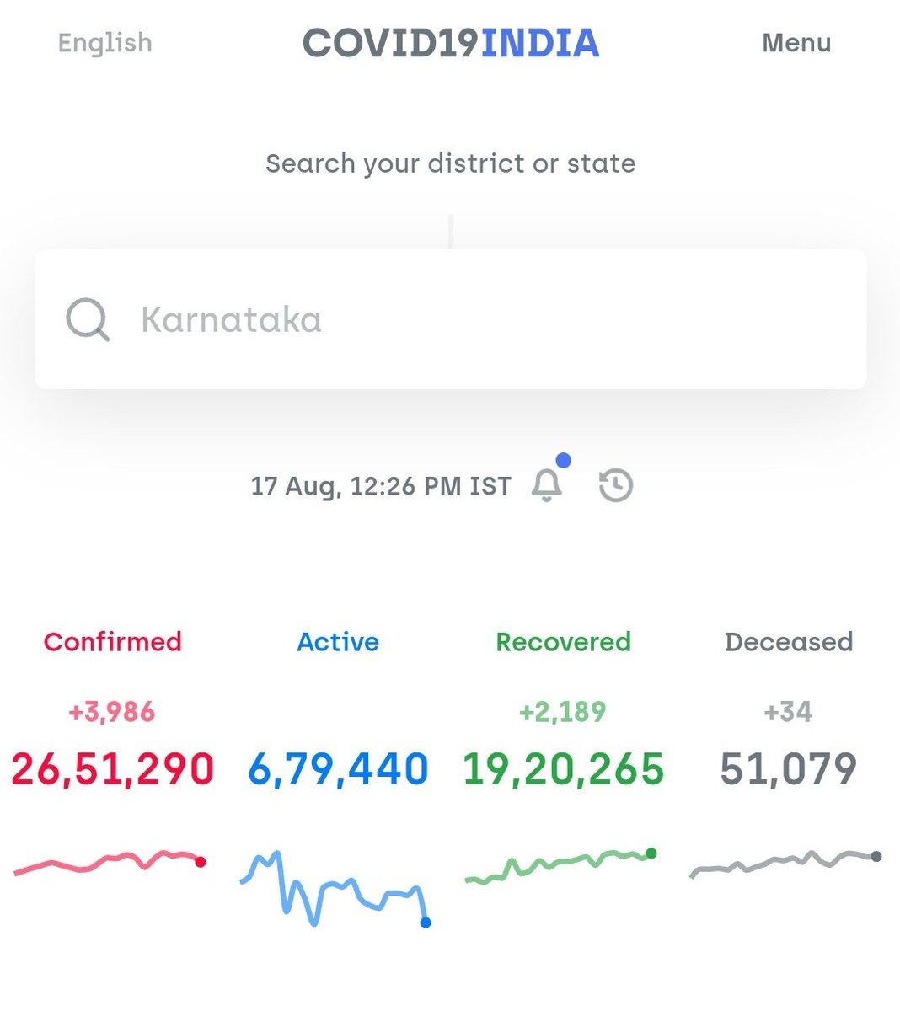Open the Menu link
This screenshot has height=1011, width=900.
click(796, 42)
